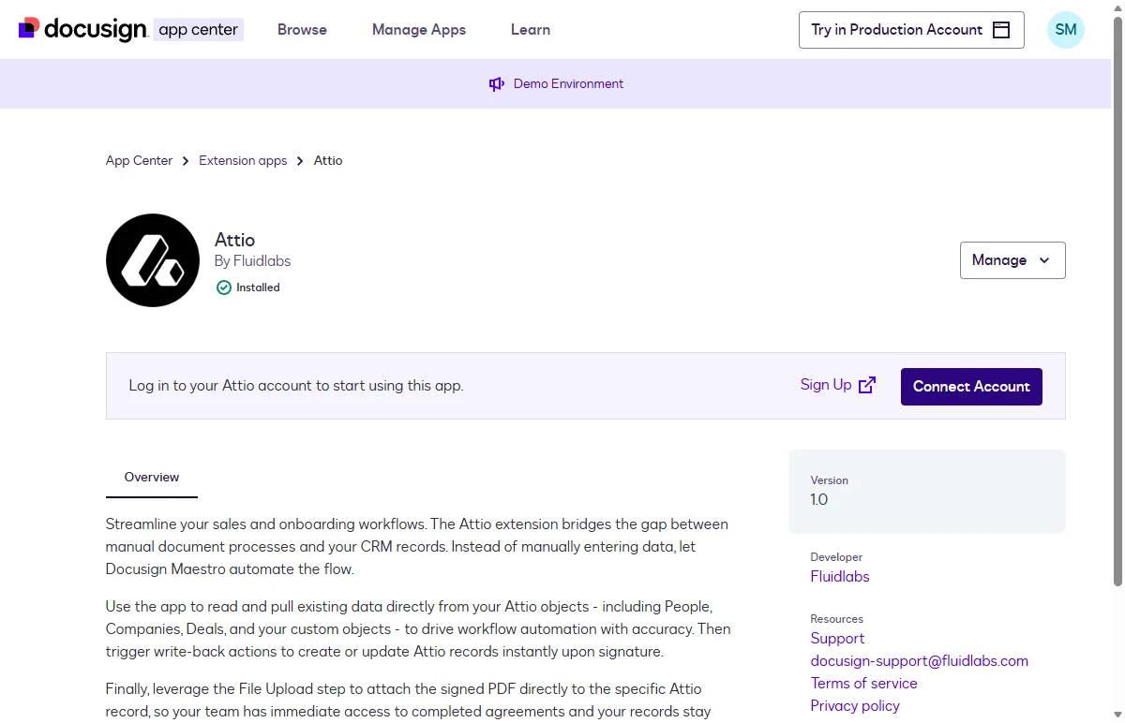Click the Attio app logo

pyautogui.click(x=153, y=260)
